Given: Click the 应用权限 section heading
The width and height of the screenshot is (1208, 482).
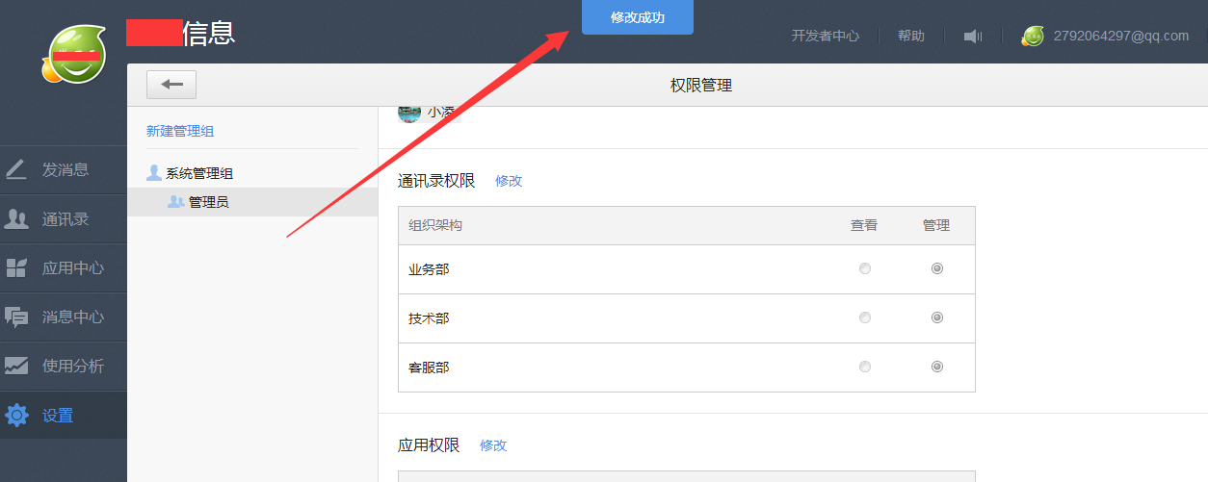Looking at the screenshot, I should (x=429, y=445).
